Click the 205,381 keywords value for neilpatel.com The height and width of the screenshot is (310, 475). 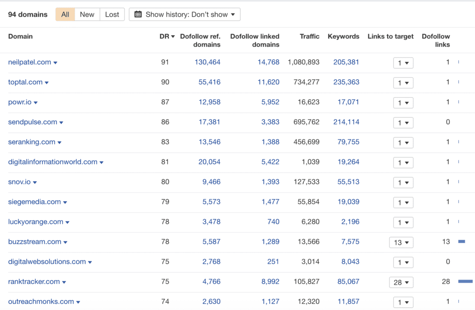point(346,62)
